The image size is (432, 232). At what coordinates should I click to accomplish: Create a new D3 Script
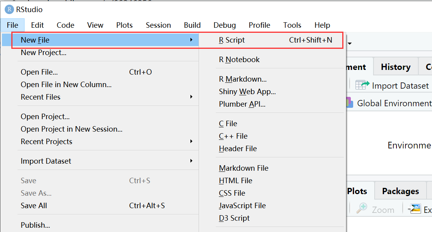[x=234, y=218]
